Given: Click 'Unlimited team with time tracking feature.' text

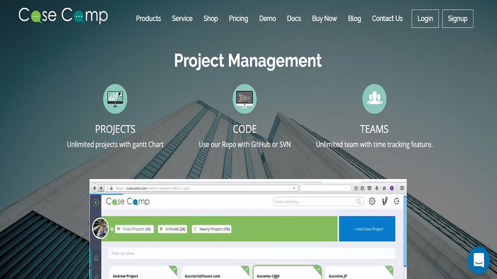Looking at the screenshot, I should 374,145.
